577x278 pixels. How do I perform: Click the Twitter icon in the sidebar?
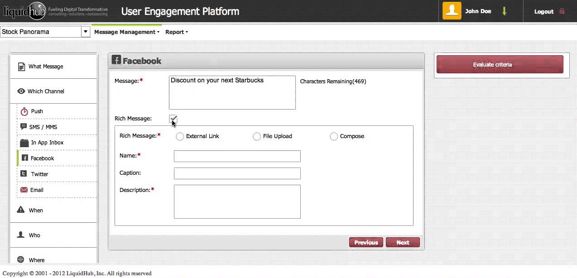24,174
